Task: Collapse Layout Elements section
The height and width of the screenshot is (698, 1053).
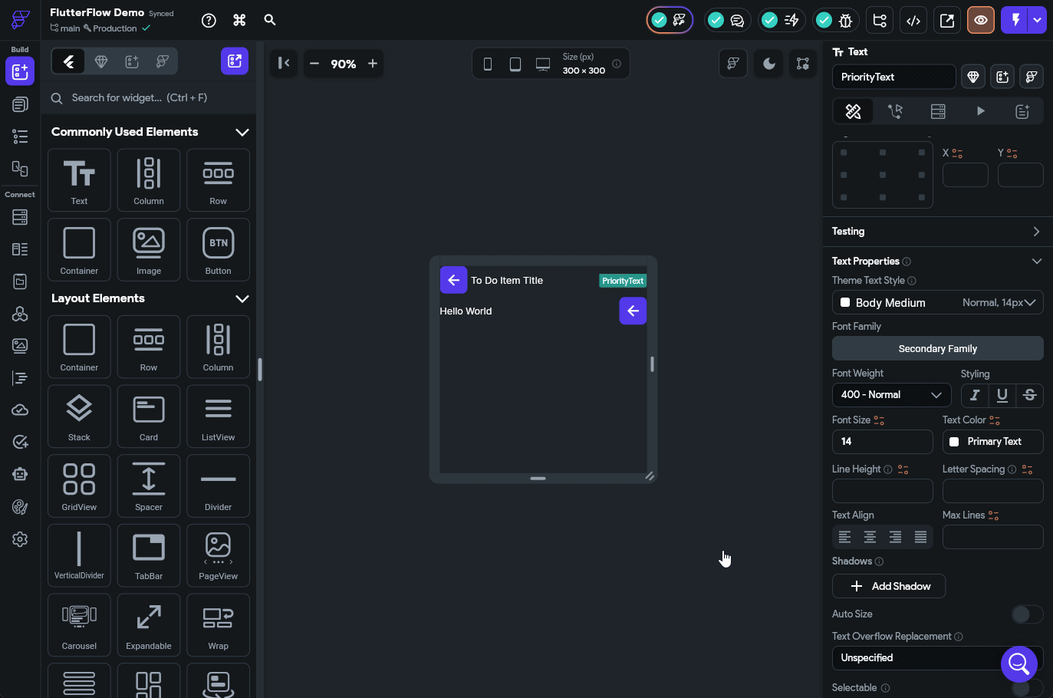Action: point(242,298)
